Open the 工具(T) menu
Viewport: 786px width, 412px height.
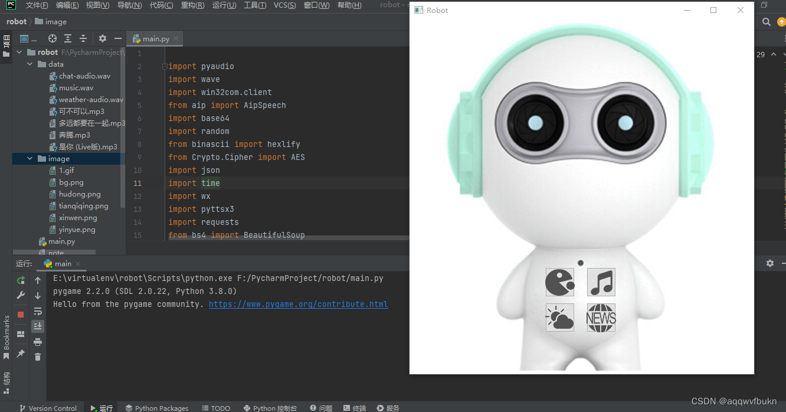tap(255, 5)
